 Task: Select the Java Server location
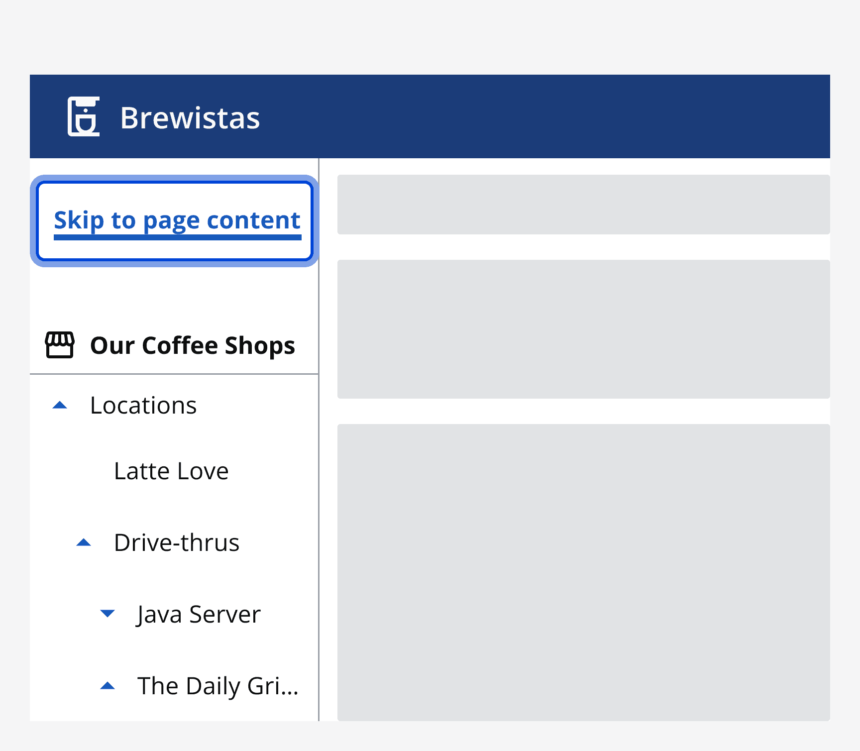pyautogui.click(x=198, y=614)
